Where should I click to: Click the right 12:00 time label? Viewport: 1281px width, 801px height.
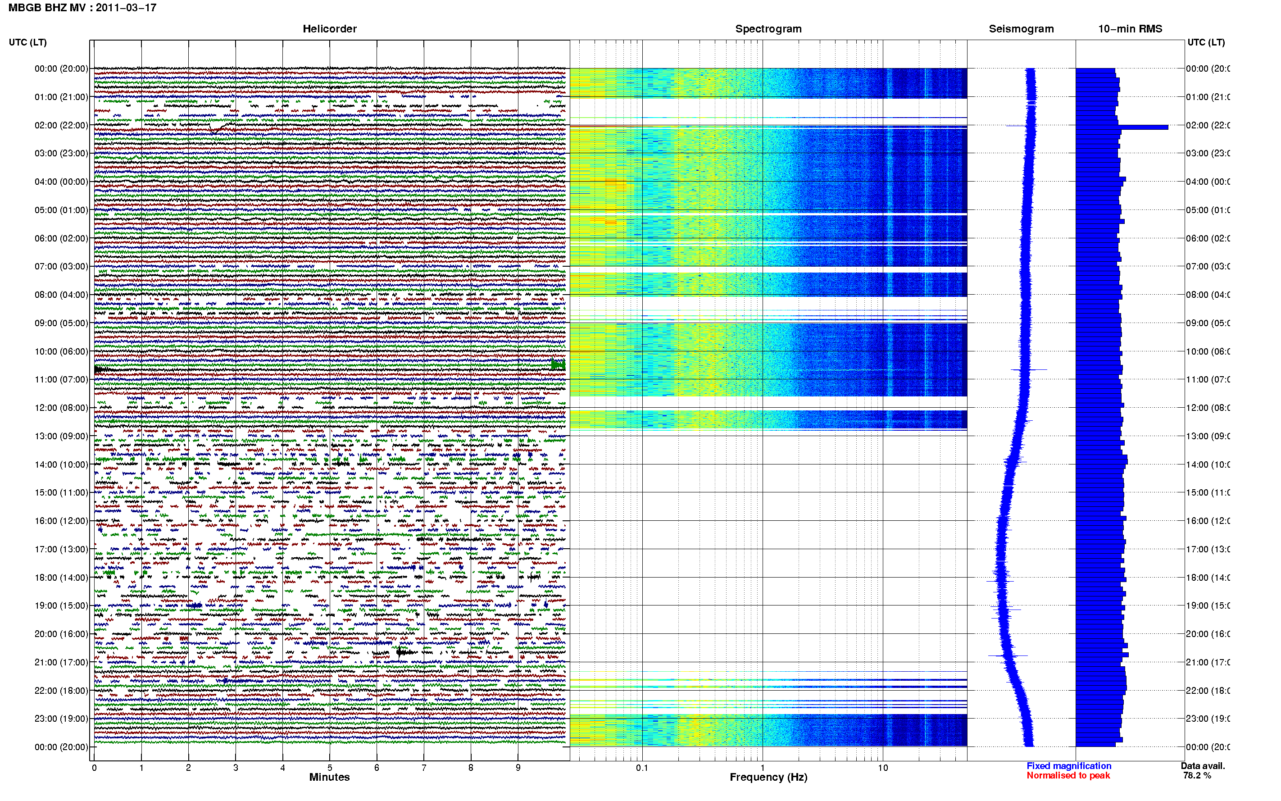pos(1208,409)
